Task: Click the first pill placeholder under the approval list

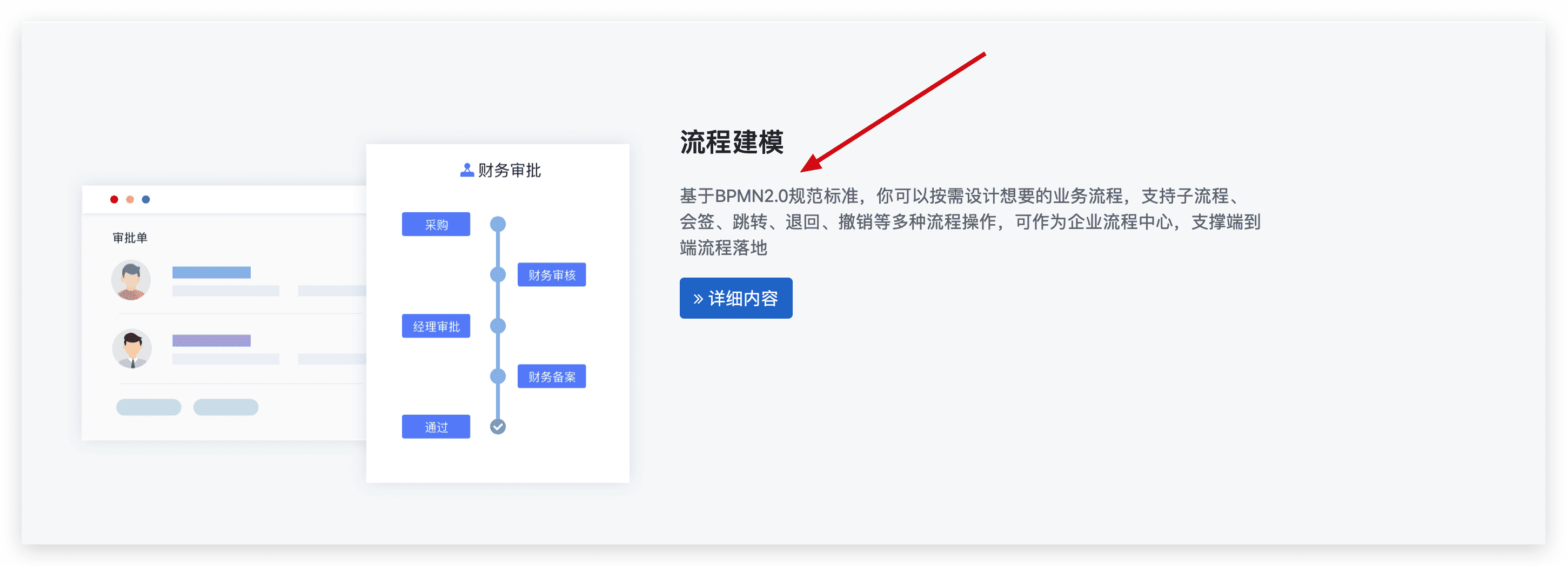Action: pyautogui.click(x=149, y=407)
